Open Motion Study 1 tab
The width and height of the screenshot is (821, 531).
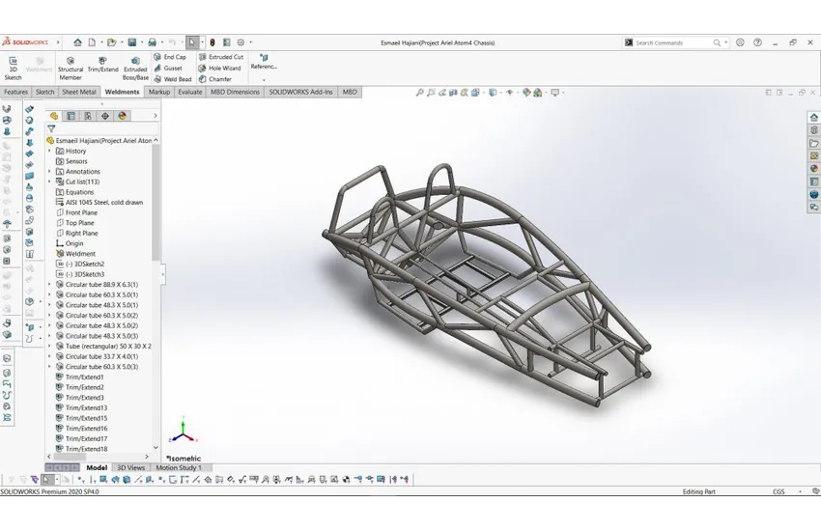[179, 467]
